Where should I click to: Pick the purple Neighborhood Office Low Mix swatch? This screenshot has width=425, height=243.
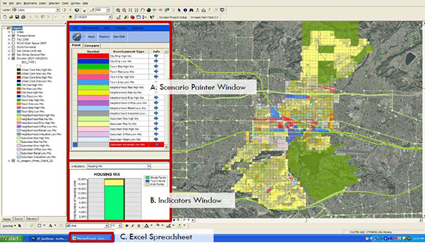pyautogui.click(x=93, y=103)
